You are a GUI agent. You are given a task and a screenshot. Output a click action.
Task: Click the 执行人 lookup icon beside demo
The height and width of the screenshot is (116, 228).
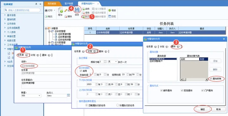pos(68,95)
